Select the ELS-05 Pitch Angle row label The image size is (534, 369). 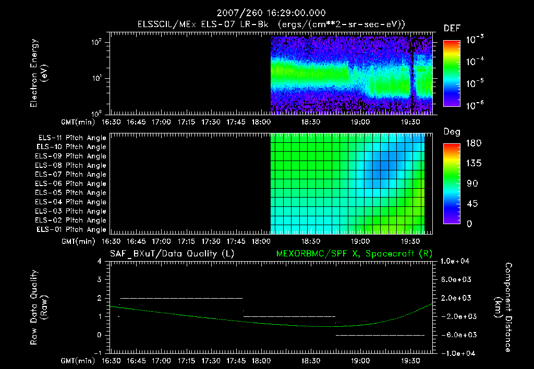coord(70,193)
